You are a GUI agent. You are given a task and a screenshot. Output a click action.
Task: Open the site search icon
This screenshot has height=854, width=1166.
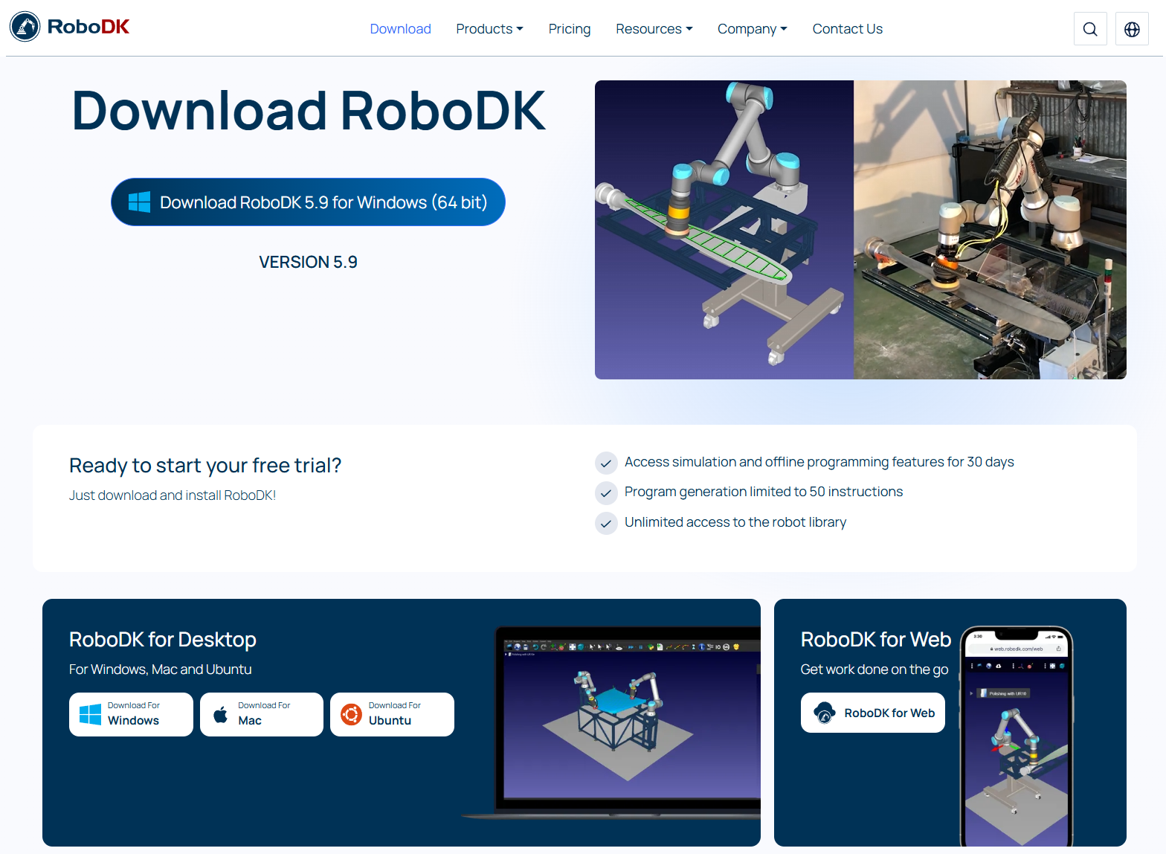point(1090,29)
